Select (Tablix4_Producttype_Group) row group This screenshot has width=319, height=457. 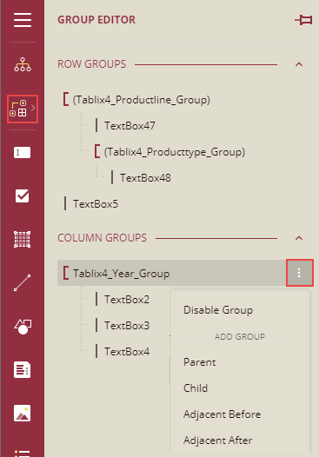coord(175,152)
